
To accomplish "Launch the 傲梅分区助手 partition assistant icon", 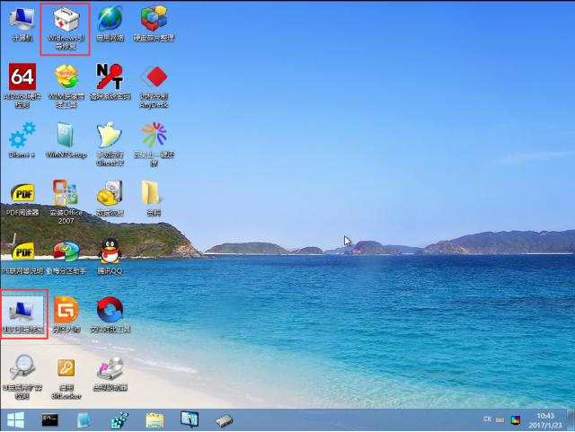I will (66, 257).
